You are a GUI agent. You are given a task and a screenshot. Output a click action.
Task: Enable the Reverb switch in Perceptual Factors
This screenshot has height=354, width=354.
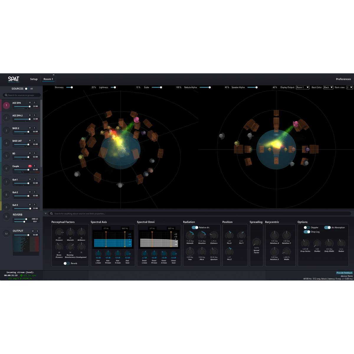(67, 263)
